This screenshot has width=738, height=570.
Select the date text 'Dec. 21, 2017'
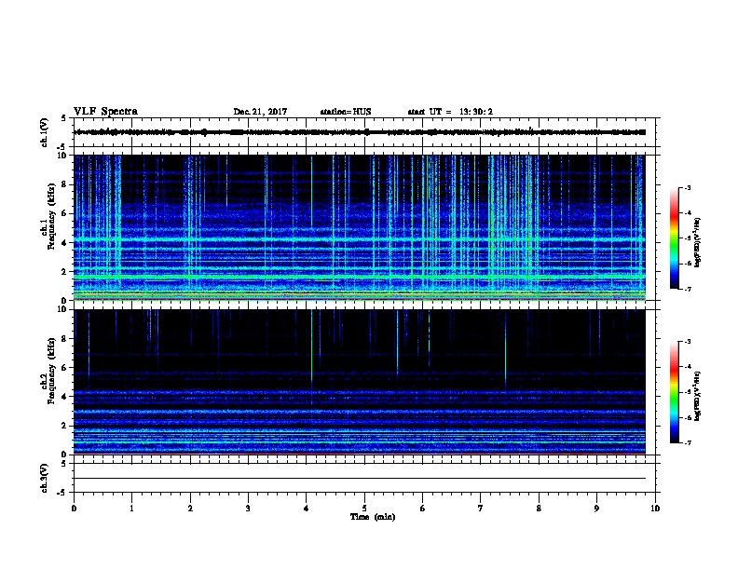[x=260, y=112]
